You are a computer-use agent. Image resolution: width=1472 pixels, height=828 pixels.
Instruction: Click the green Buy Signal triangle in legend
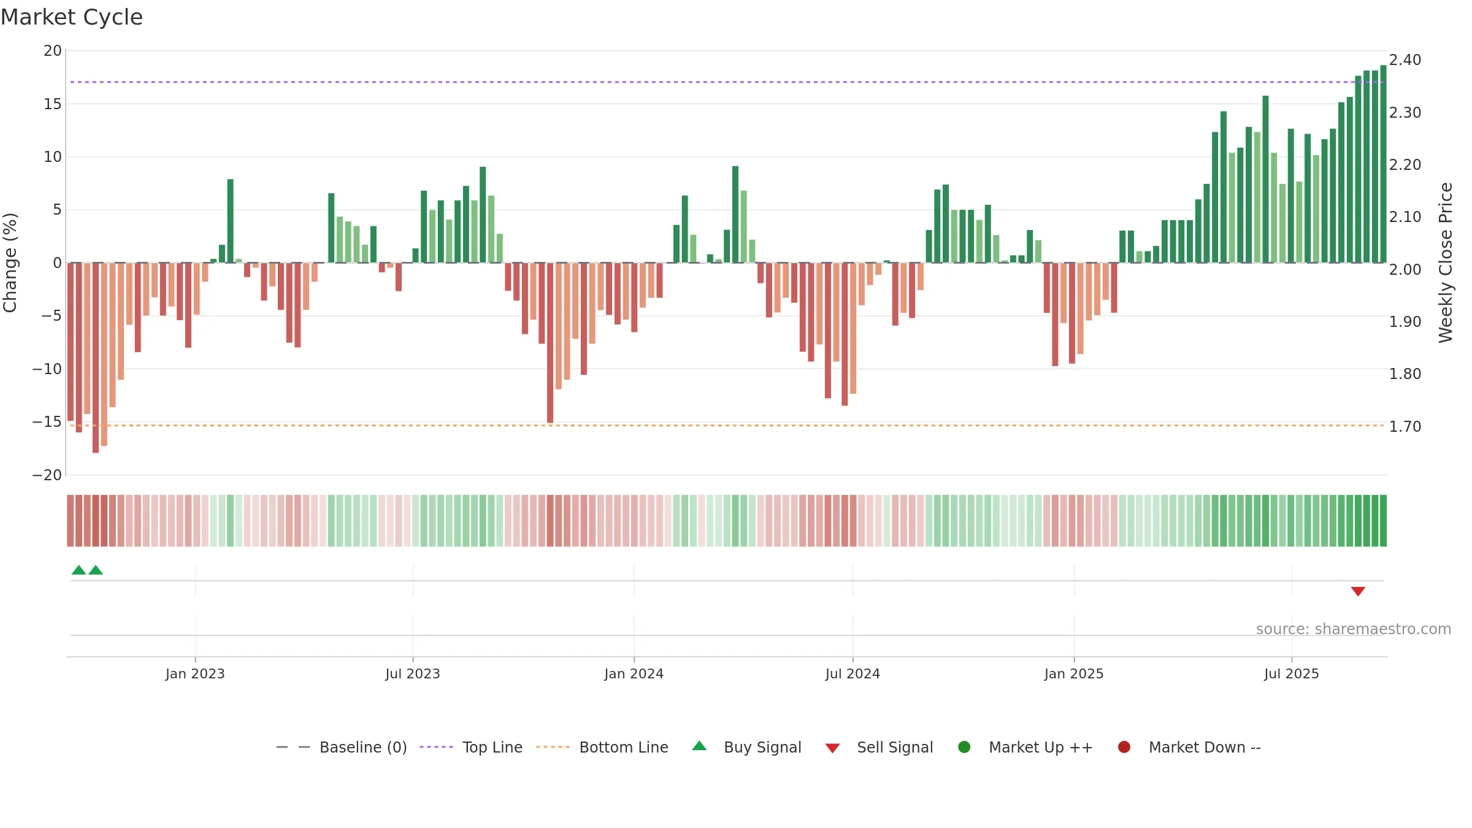tap(699, 746)
